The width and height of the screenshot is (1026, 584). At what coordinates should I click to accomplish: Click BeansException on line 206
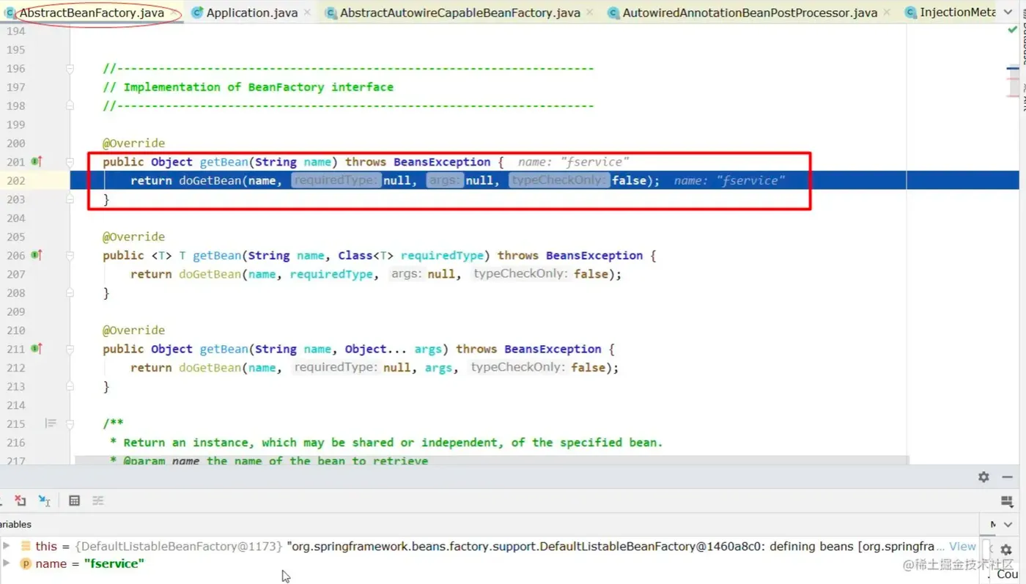pyautogui.click(x=594, y=256)
